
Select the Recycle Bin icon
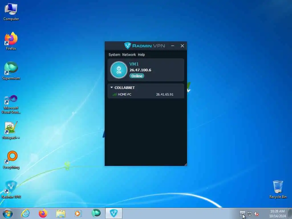278,189
